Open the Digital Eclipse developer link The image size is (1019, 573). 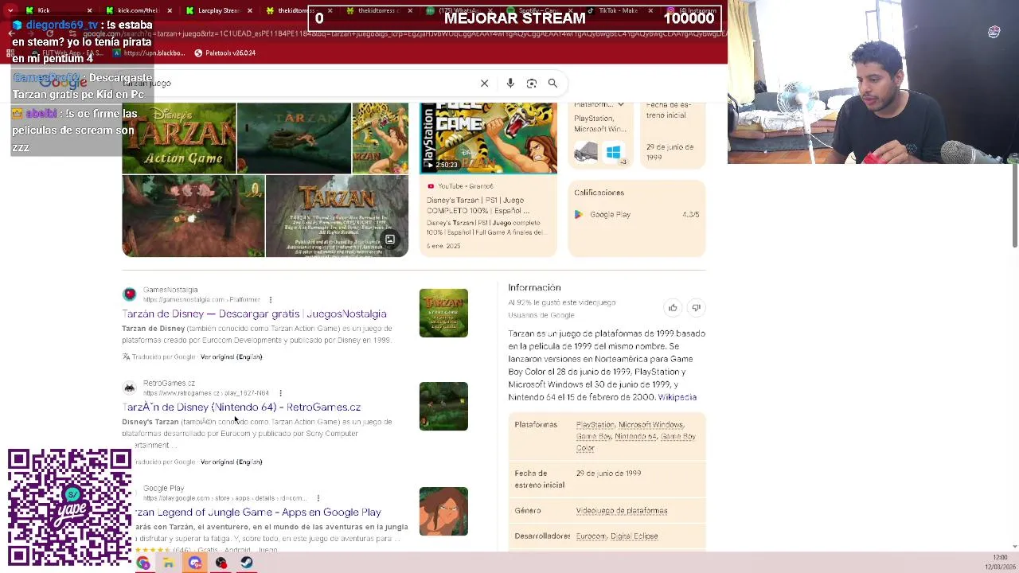pos(634,536)
